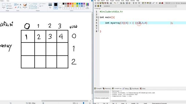Click the Stop execution X icon
The height and width of the screenshot is (104, 186).
tap(157, 3)
